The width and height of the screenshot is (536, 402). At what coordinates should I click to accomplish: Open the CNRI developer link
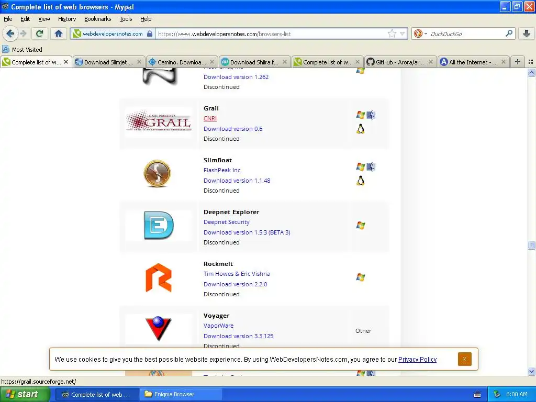(210, 118)
